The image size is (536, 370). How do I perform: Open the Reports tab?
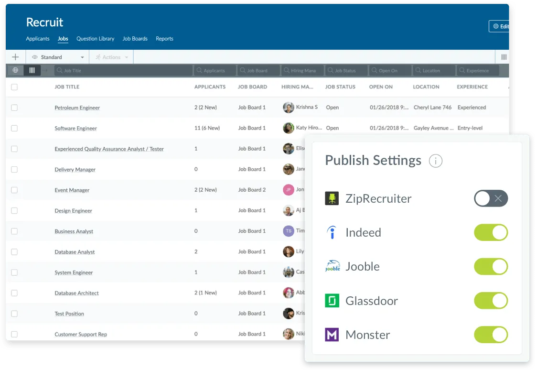click(x=164, y=39)
